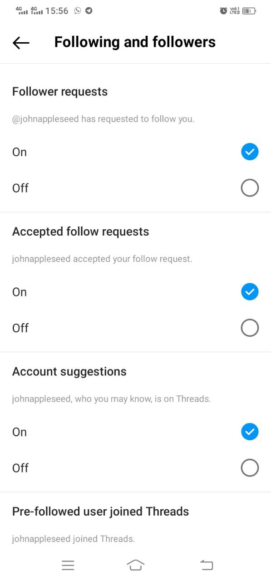Open Android recent apps menu icon
Image resolution: width=271 pixels, height=581 pixels.
pyautogui.click(x=68, y=565)
